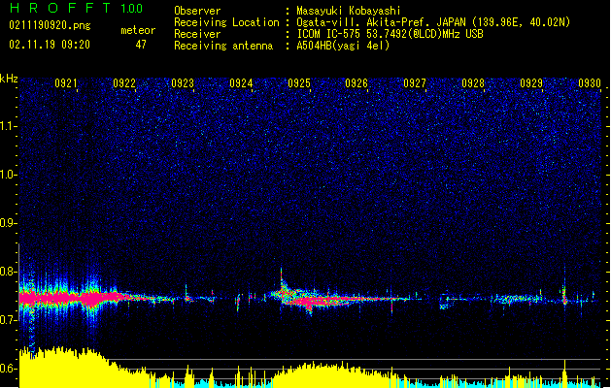Click the 0929 time marker
This screenshot has width=611, height=388.
click(x=531, y=83)
